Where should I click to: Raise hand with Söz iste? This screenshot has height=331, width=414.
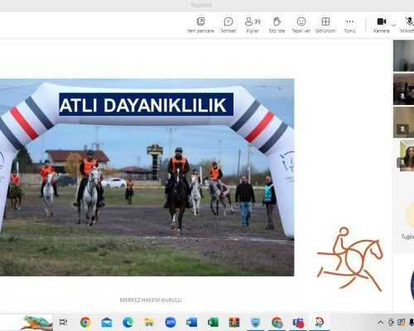pos(277,25)
